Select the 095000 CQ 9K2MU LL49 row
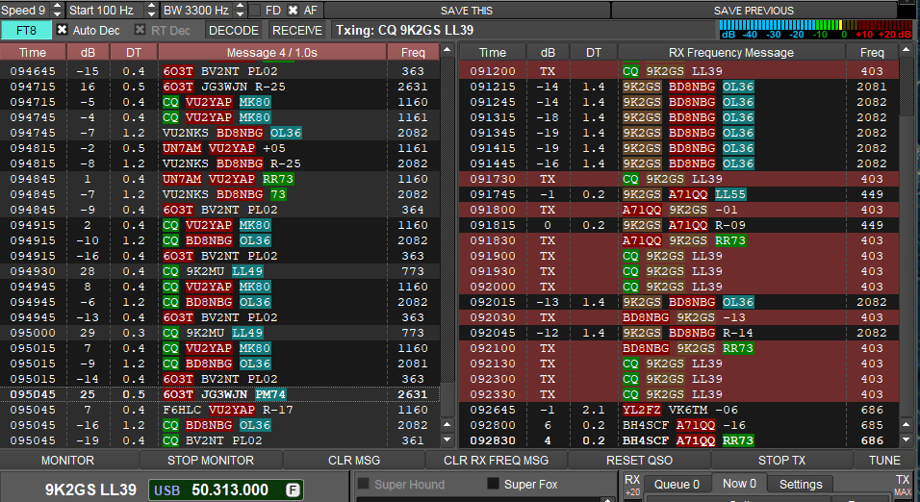 [220, 333]
